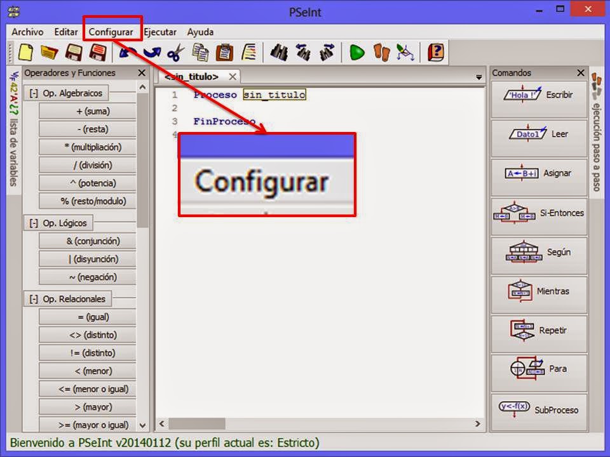Screen dimensions: 610x457
Task: Paste from the clipboard icon
Action: pyautogui.click(x=224, y=52)
